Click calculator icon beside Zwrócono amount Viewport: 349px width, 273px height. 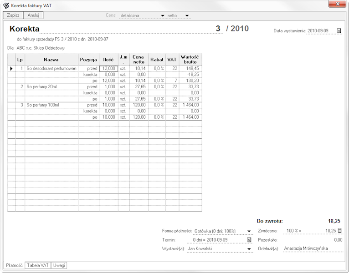click(x=340, y=231)
